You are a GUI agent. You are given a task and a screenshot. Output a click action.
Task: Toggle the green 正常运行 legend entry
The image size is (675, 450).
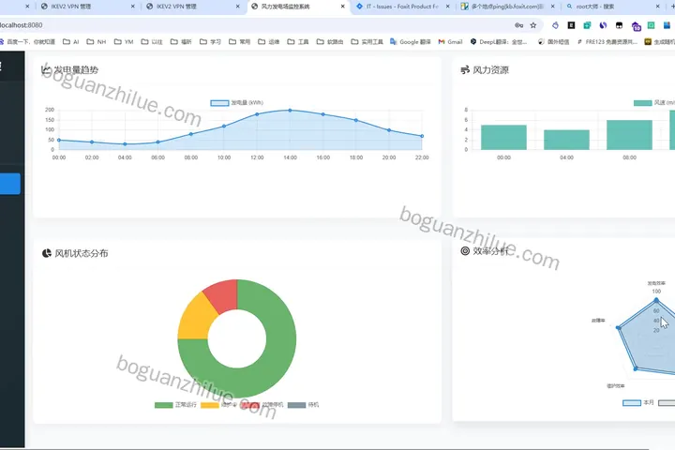point(175,405)
